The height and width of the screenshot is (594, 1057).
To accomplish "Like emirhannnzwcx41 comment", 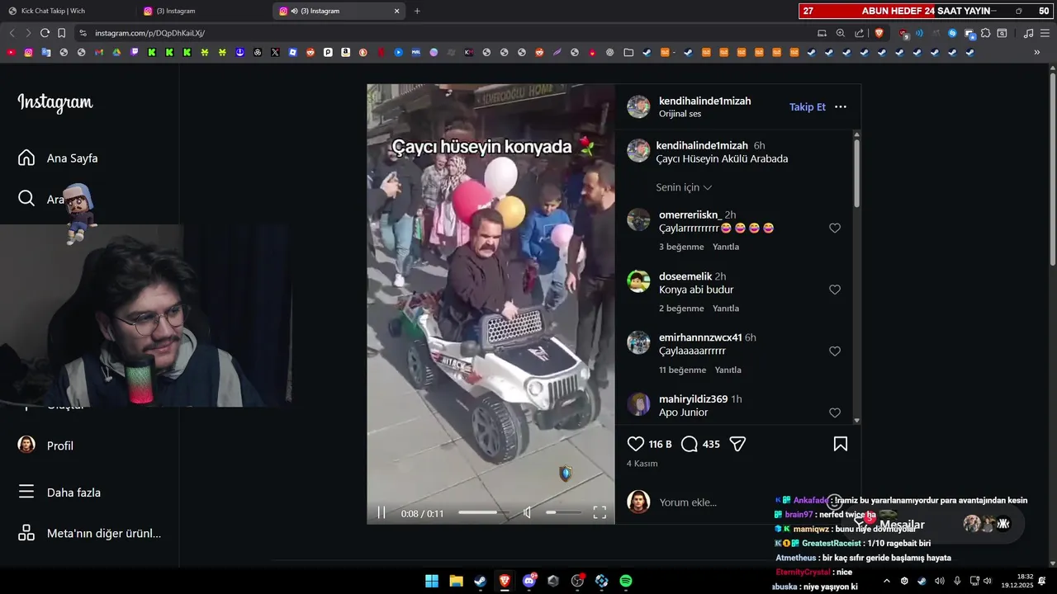I will click(835, 351).
